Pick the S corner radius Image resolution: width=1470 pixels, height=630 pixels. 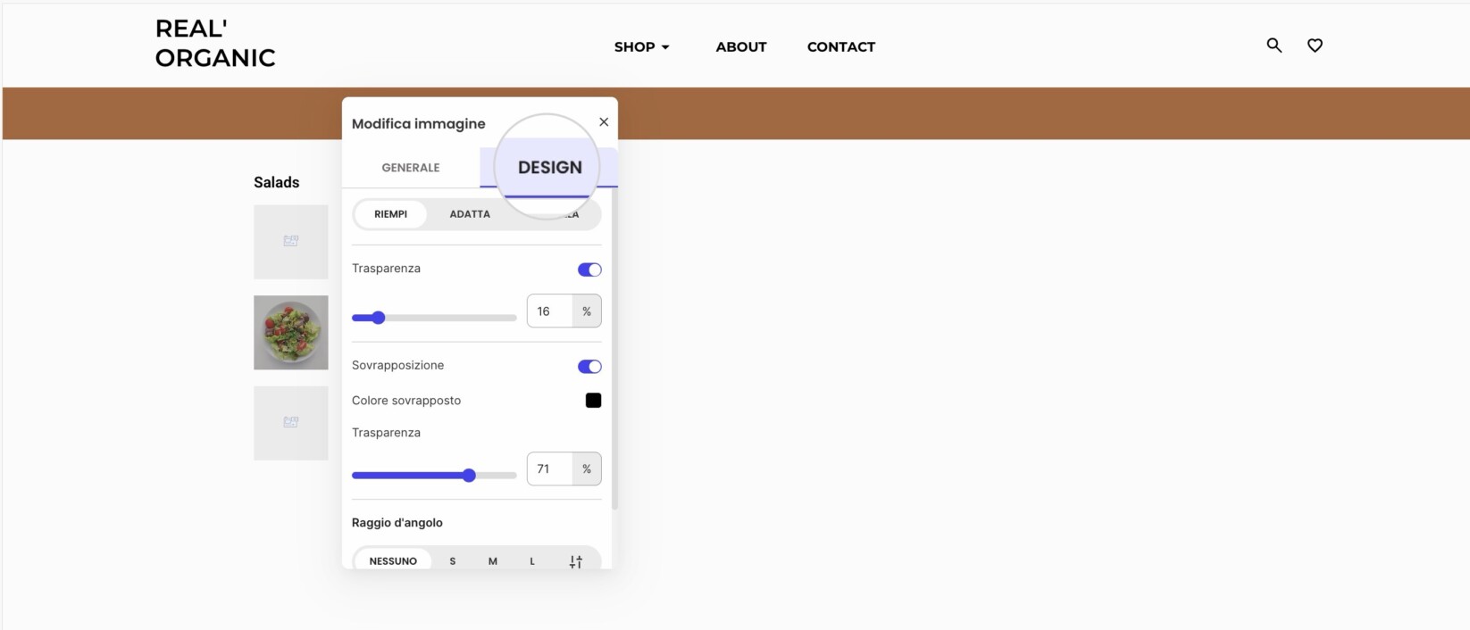point(453,561)
